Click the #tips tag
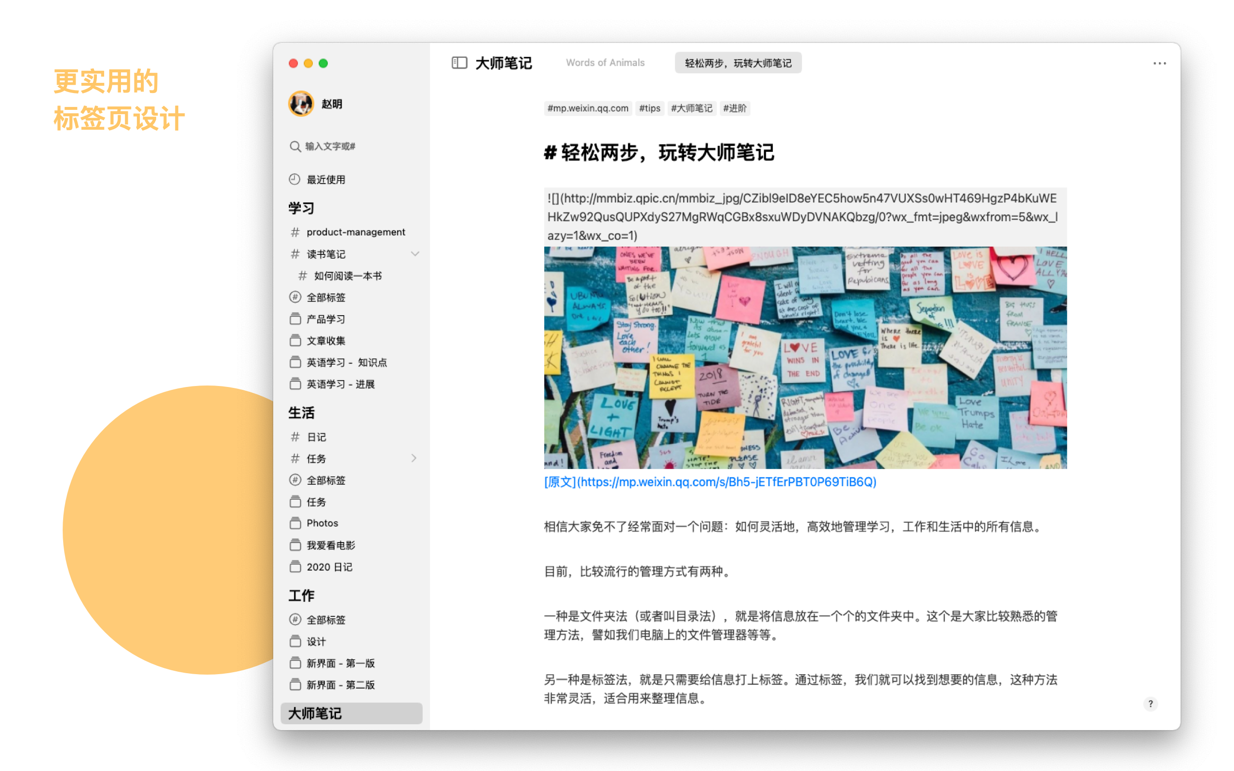1234x771 pixels. (649, 108)
